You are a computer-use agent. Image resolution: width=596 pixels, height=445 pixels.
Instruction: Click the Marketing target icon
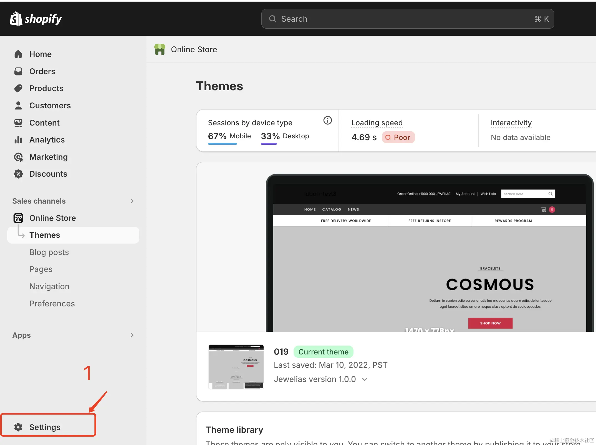pyautogui.click(x=18, y=157)
